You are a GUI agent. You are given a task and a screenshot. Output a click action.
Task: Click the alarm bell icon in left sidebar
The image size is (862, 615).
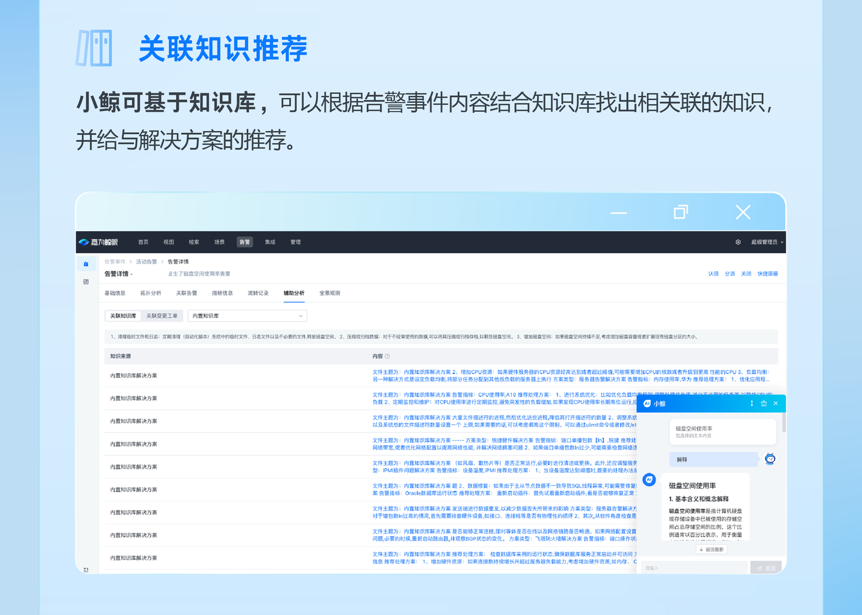[x=86, y=263]
